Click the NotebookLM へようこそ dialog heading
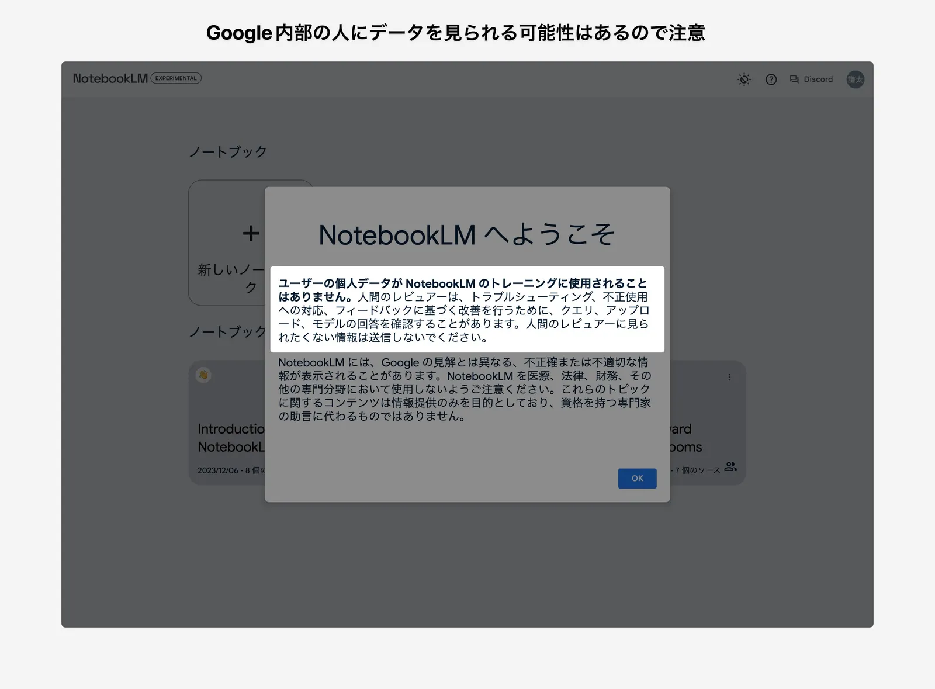Screen dimensions: 935x689 click(467, 235)
